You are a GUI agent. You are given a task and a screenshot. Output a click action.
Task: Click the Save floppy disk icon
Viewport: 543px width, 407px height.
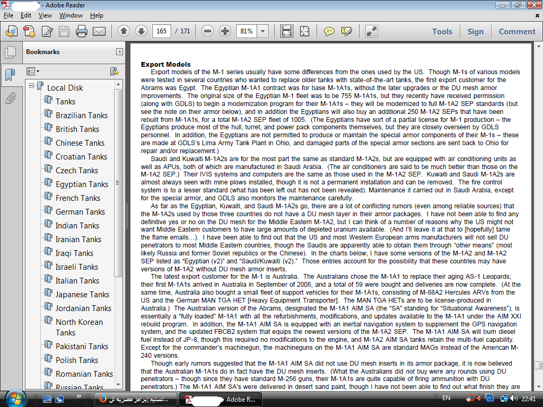click(64, 31)
